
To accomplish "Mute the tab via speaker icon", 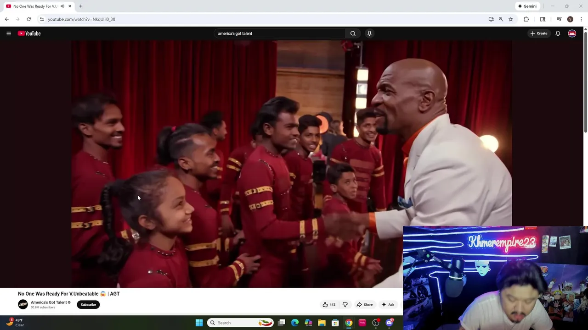I will (x=62, y=6).
